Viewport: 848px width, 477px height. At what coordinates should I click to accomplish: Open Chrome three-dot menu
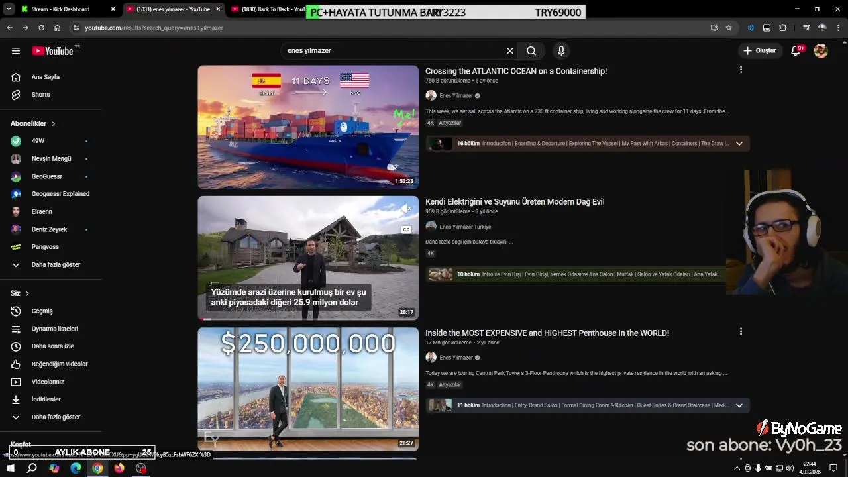pyautogui.click(x=839, y=28)
